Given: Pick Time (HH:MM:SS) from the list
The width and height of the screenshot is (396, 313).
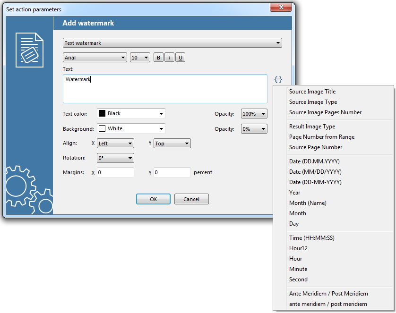Looking at the screenshot, I should click(312, 238).
